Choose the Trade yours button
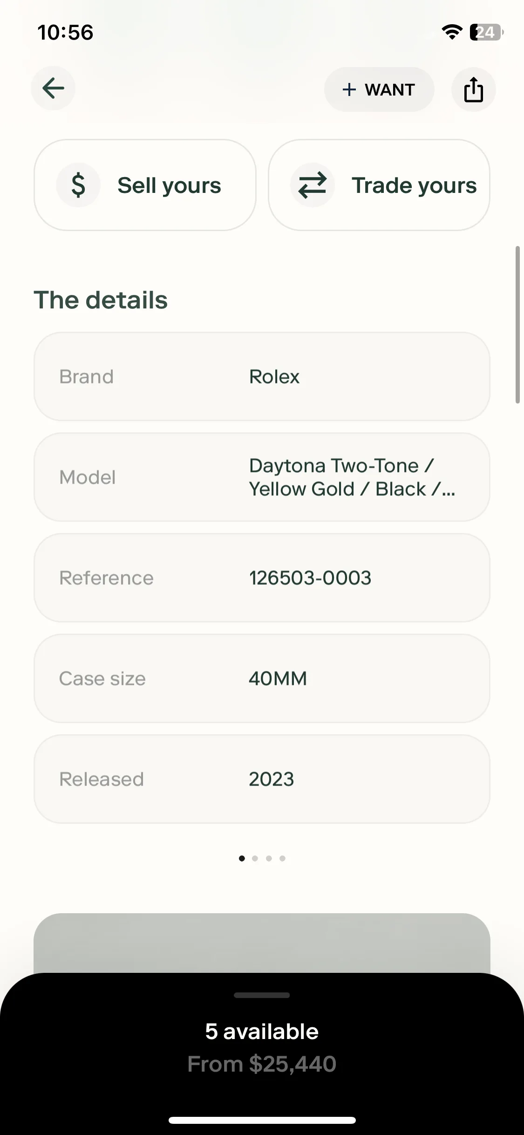The image size is (524, 1135). point(379,185)
